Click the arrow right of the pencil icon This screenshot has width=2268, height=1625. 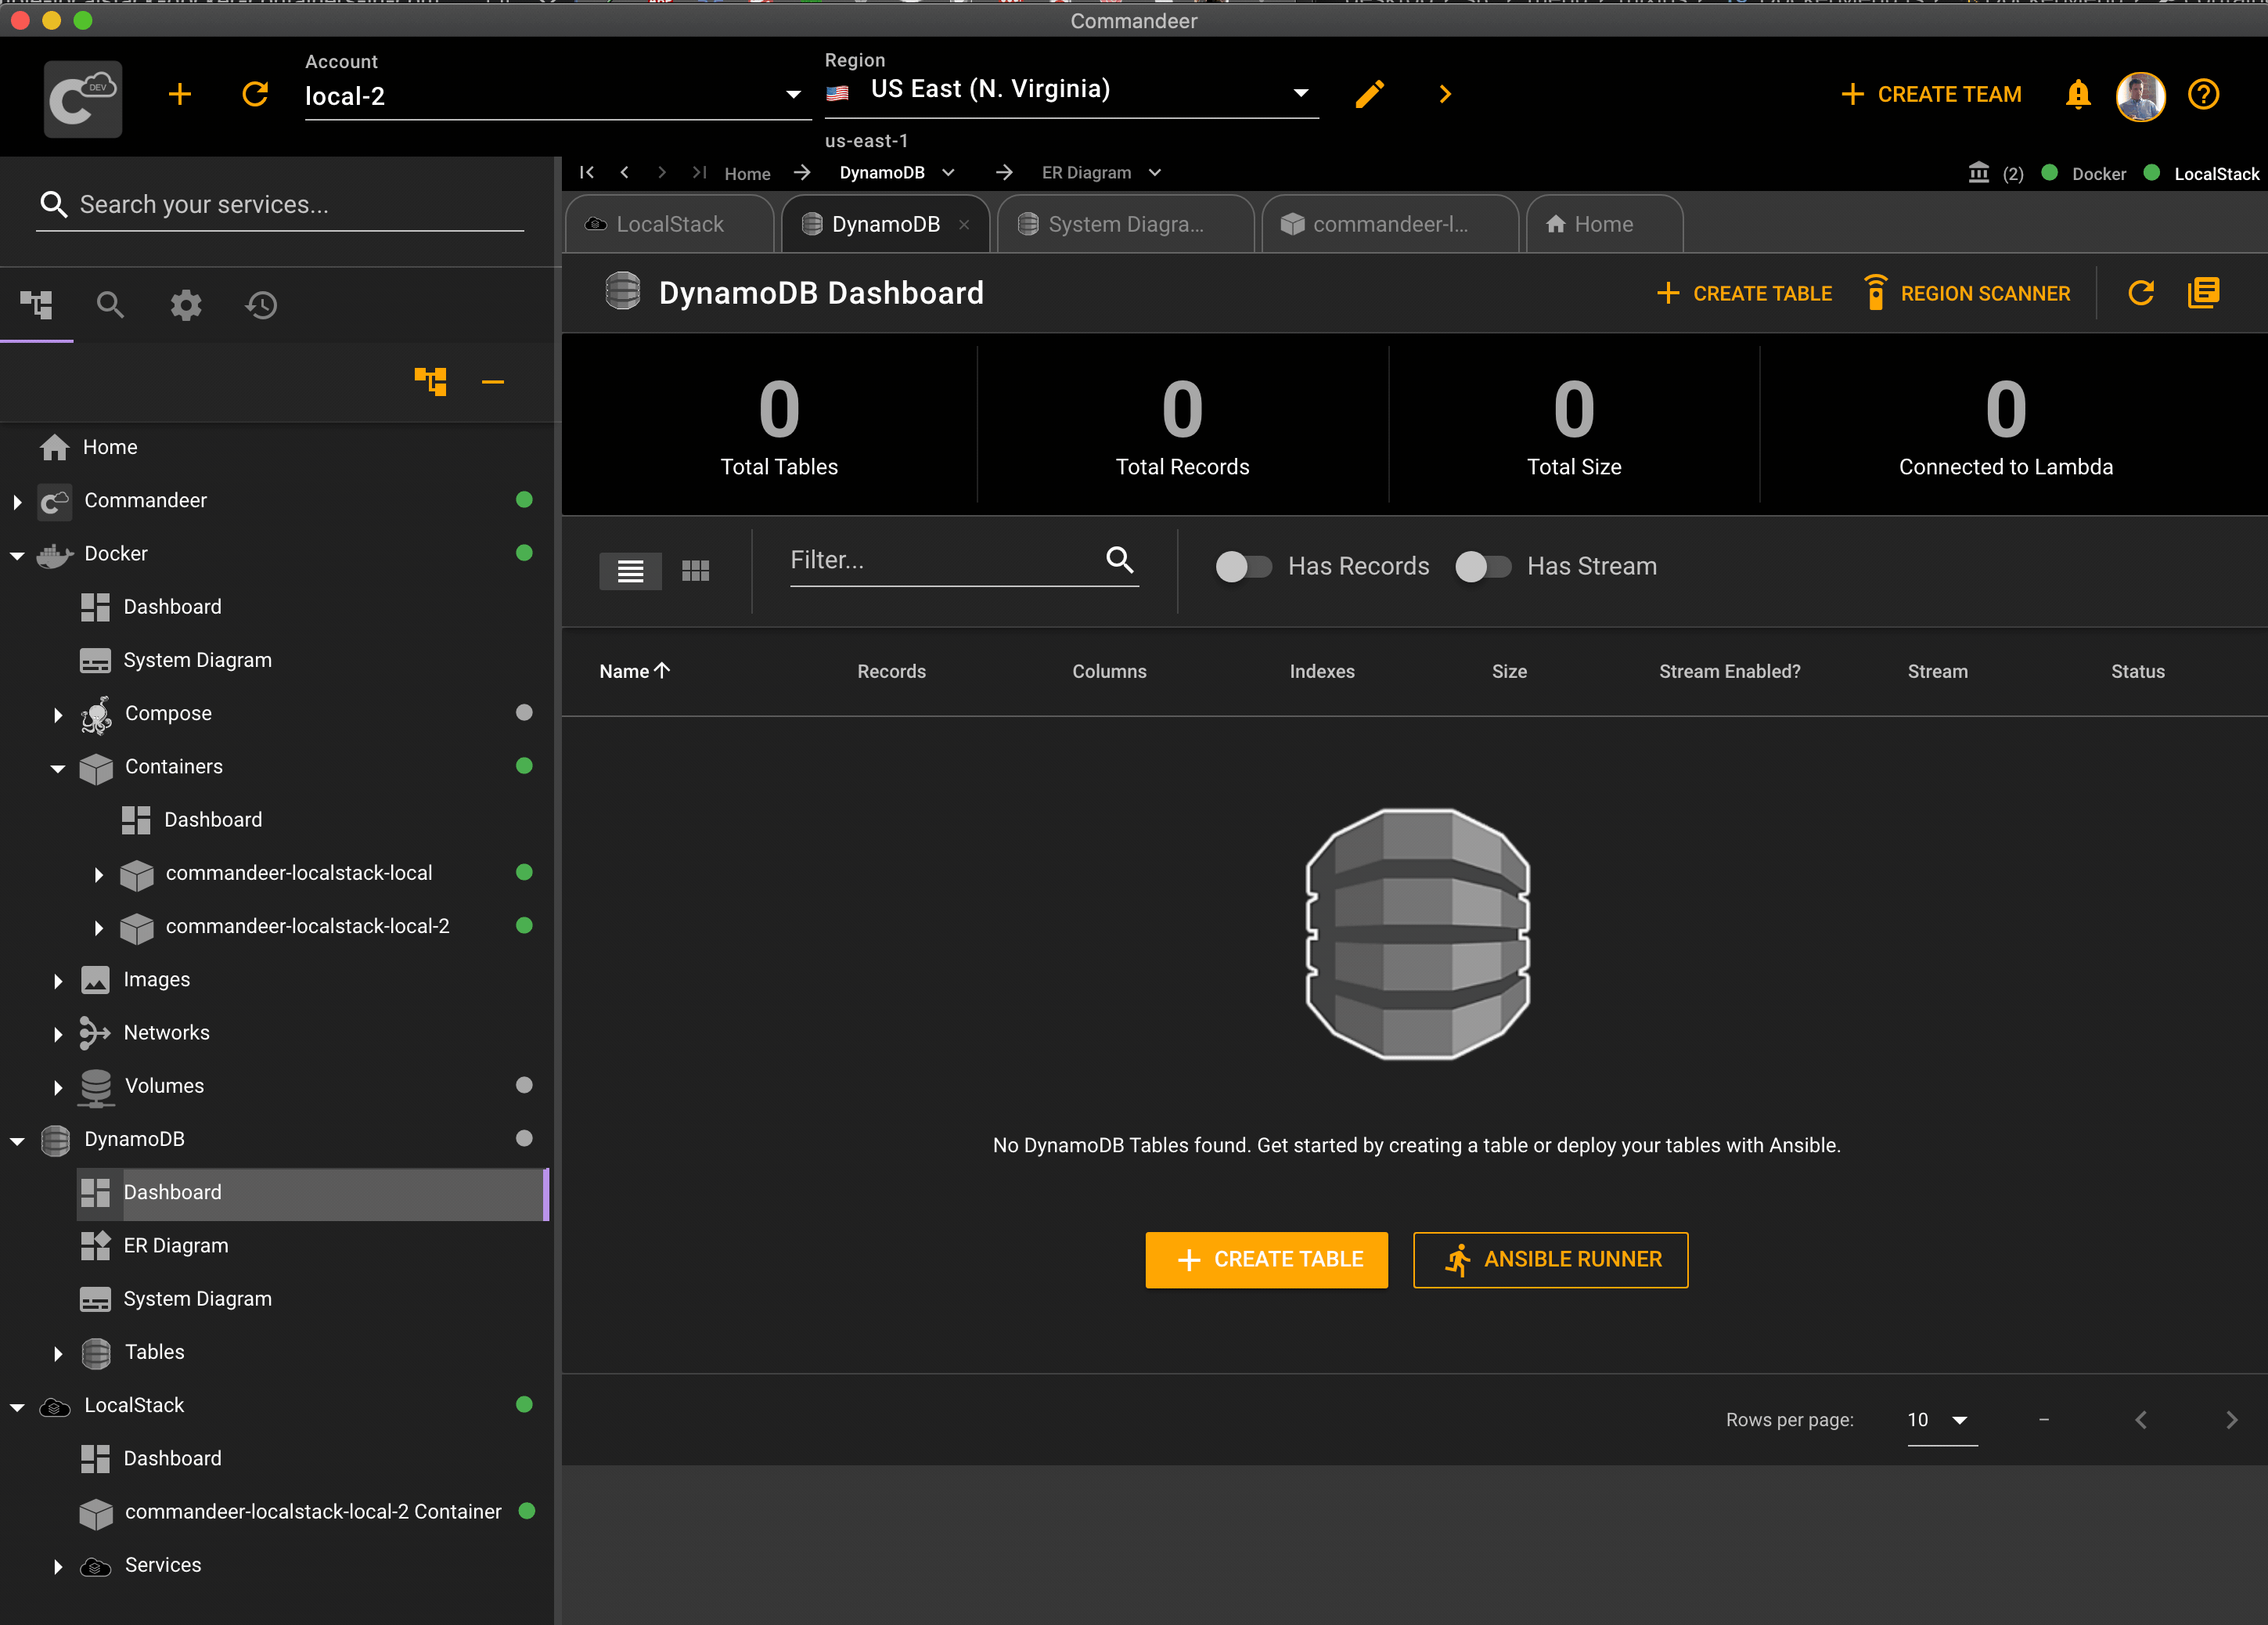(x=1445, y=94)
